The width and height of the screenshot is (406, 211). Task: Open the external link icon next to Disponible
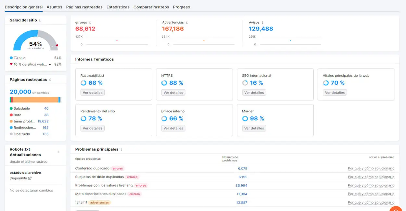click(x=30, y=178)
